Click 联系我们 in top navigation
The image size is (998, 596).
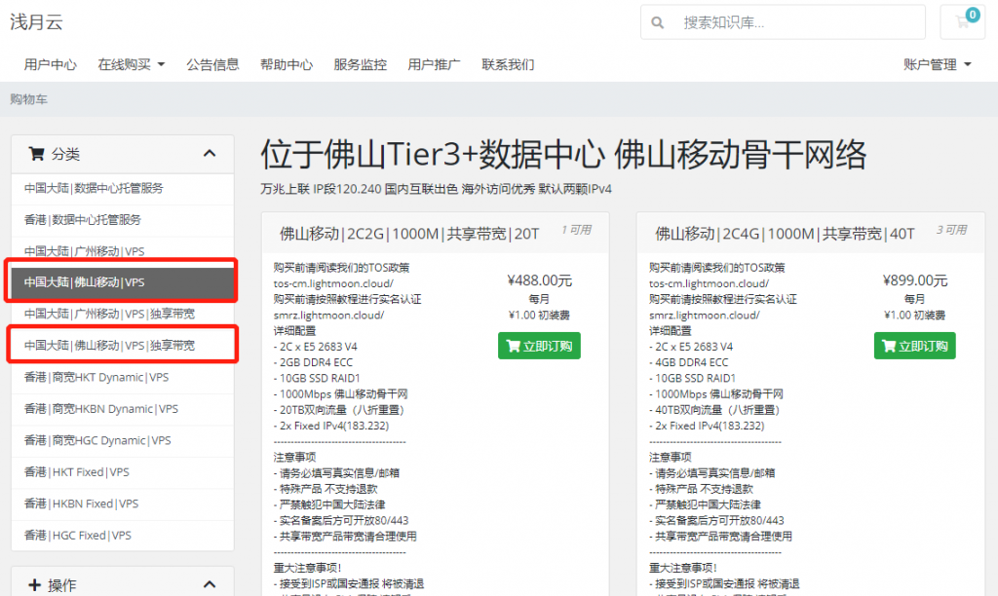508,65
